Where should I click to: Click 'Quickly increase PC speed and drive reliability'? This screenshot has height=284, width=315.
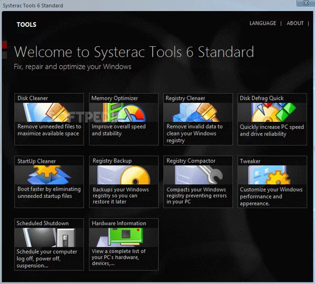[272, 130]
